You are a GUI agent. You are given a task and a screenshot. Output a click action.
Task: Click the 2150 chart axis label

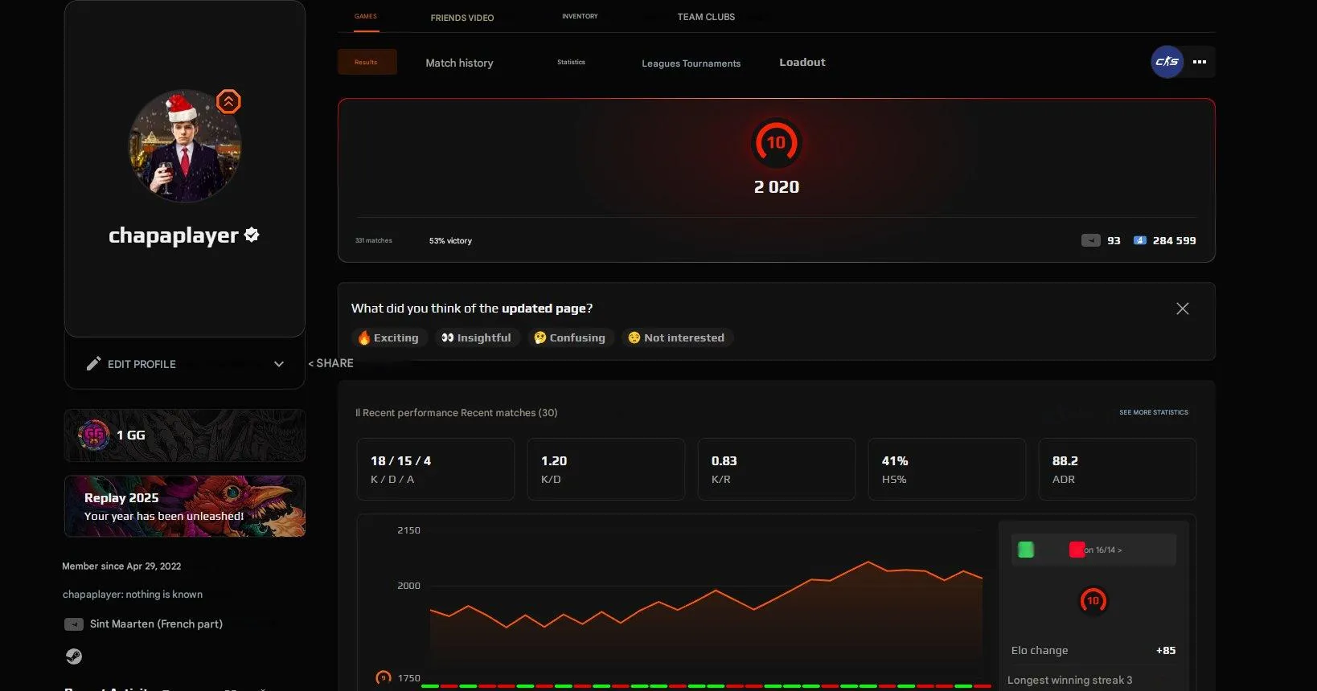[x=408, y=530]
